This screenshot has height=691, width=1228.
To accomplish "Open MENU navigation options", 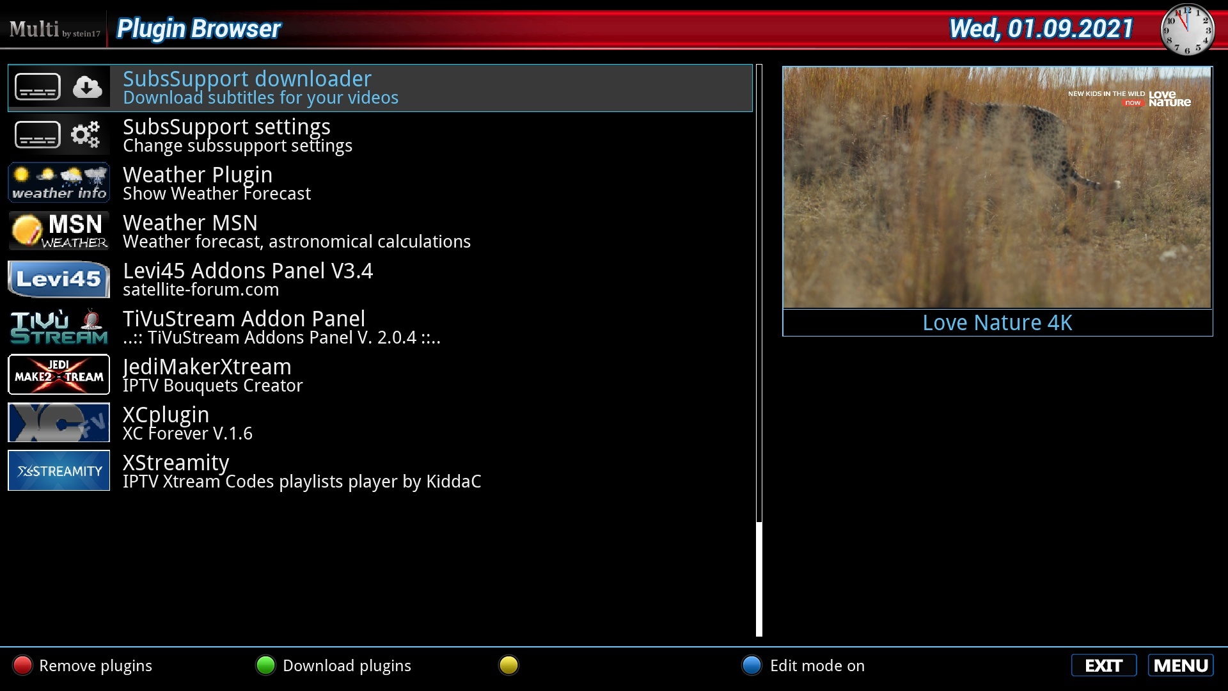I will [1181, 665].
